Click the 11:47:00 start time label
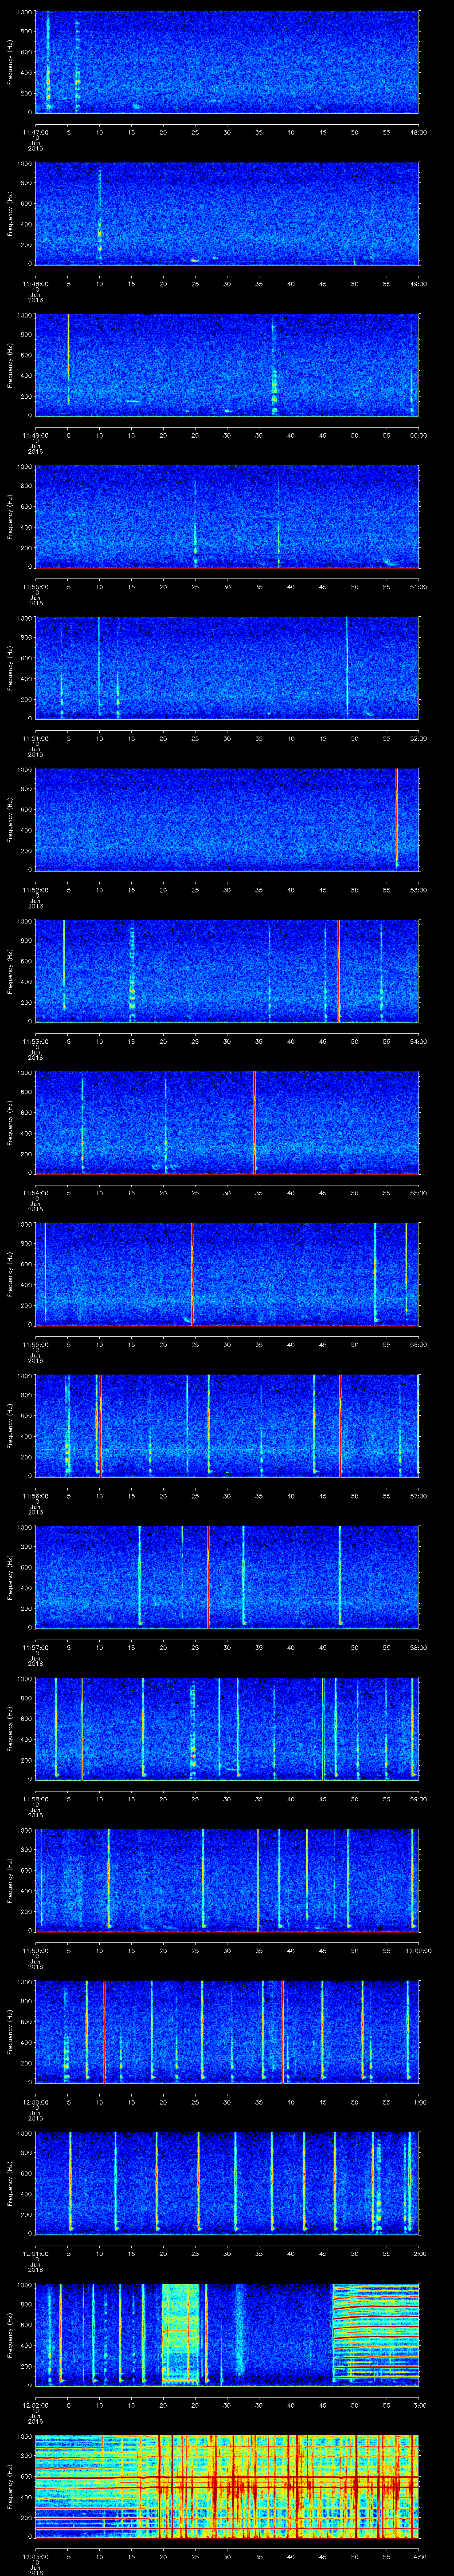 point(35,132)
